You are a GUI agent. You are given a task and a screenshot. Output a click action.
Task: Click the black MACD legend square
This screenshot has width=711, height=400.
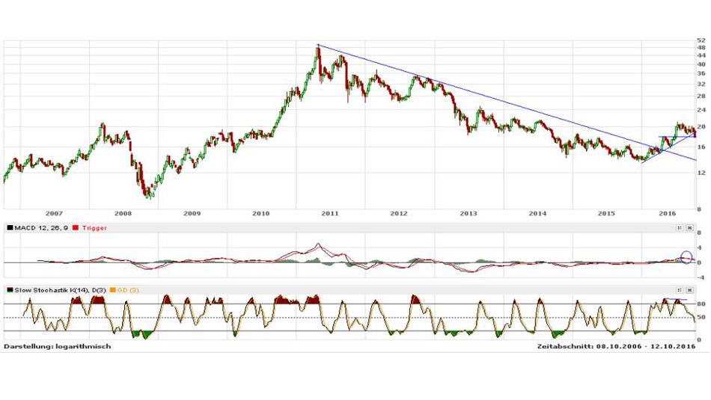(8, 227)
